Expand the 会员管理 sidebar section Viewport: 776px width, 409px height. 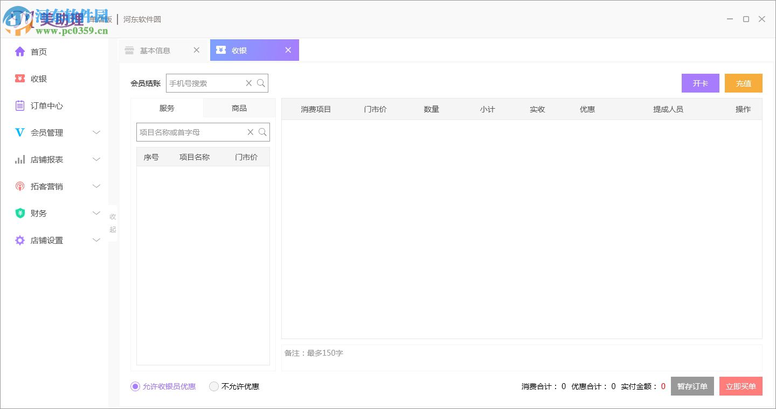(x=96, y=132)
